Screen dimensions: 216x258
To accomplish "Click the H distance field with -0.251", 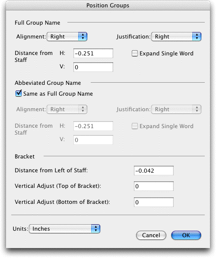I will pos(93,53).
